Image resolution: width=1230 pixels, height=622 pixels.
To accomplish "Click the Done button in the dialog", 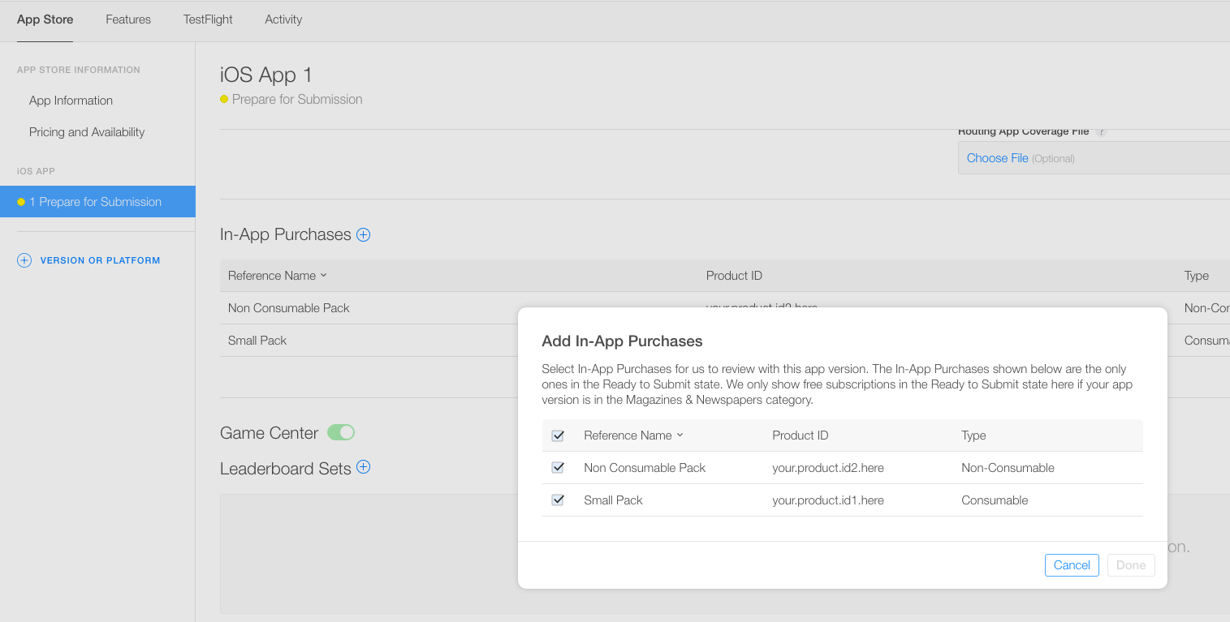I will pos(1131,564).
